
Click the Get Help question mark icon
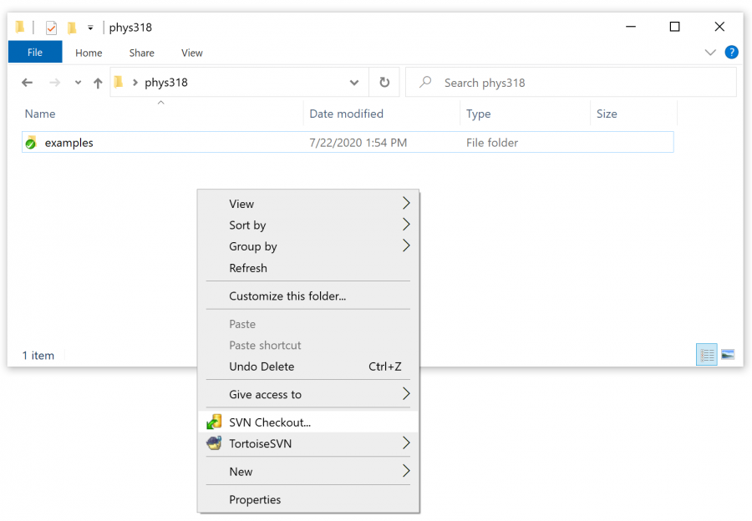click(732, 52)
